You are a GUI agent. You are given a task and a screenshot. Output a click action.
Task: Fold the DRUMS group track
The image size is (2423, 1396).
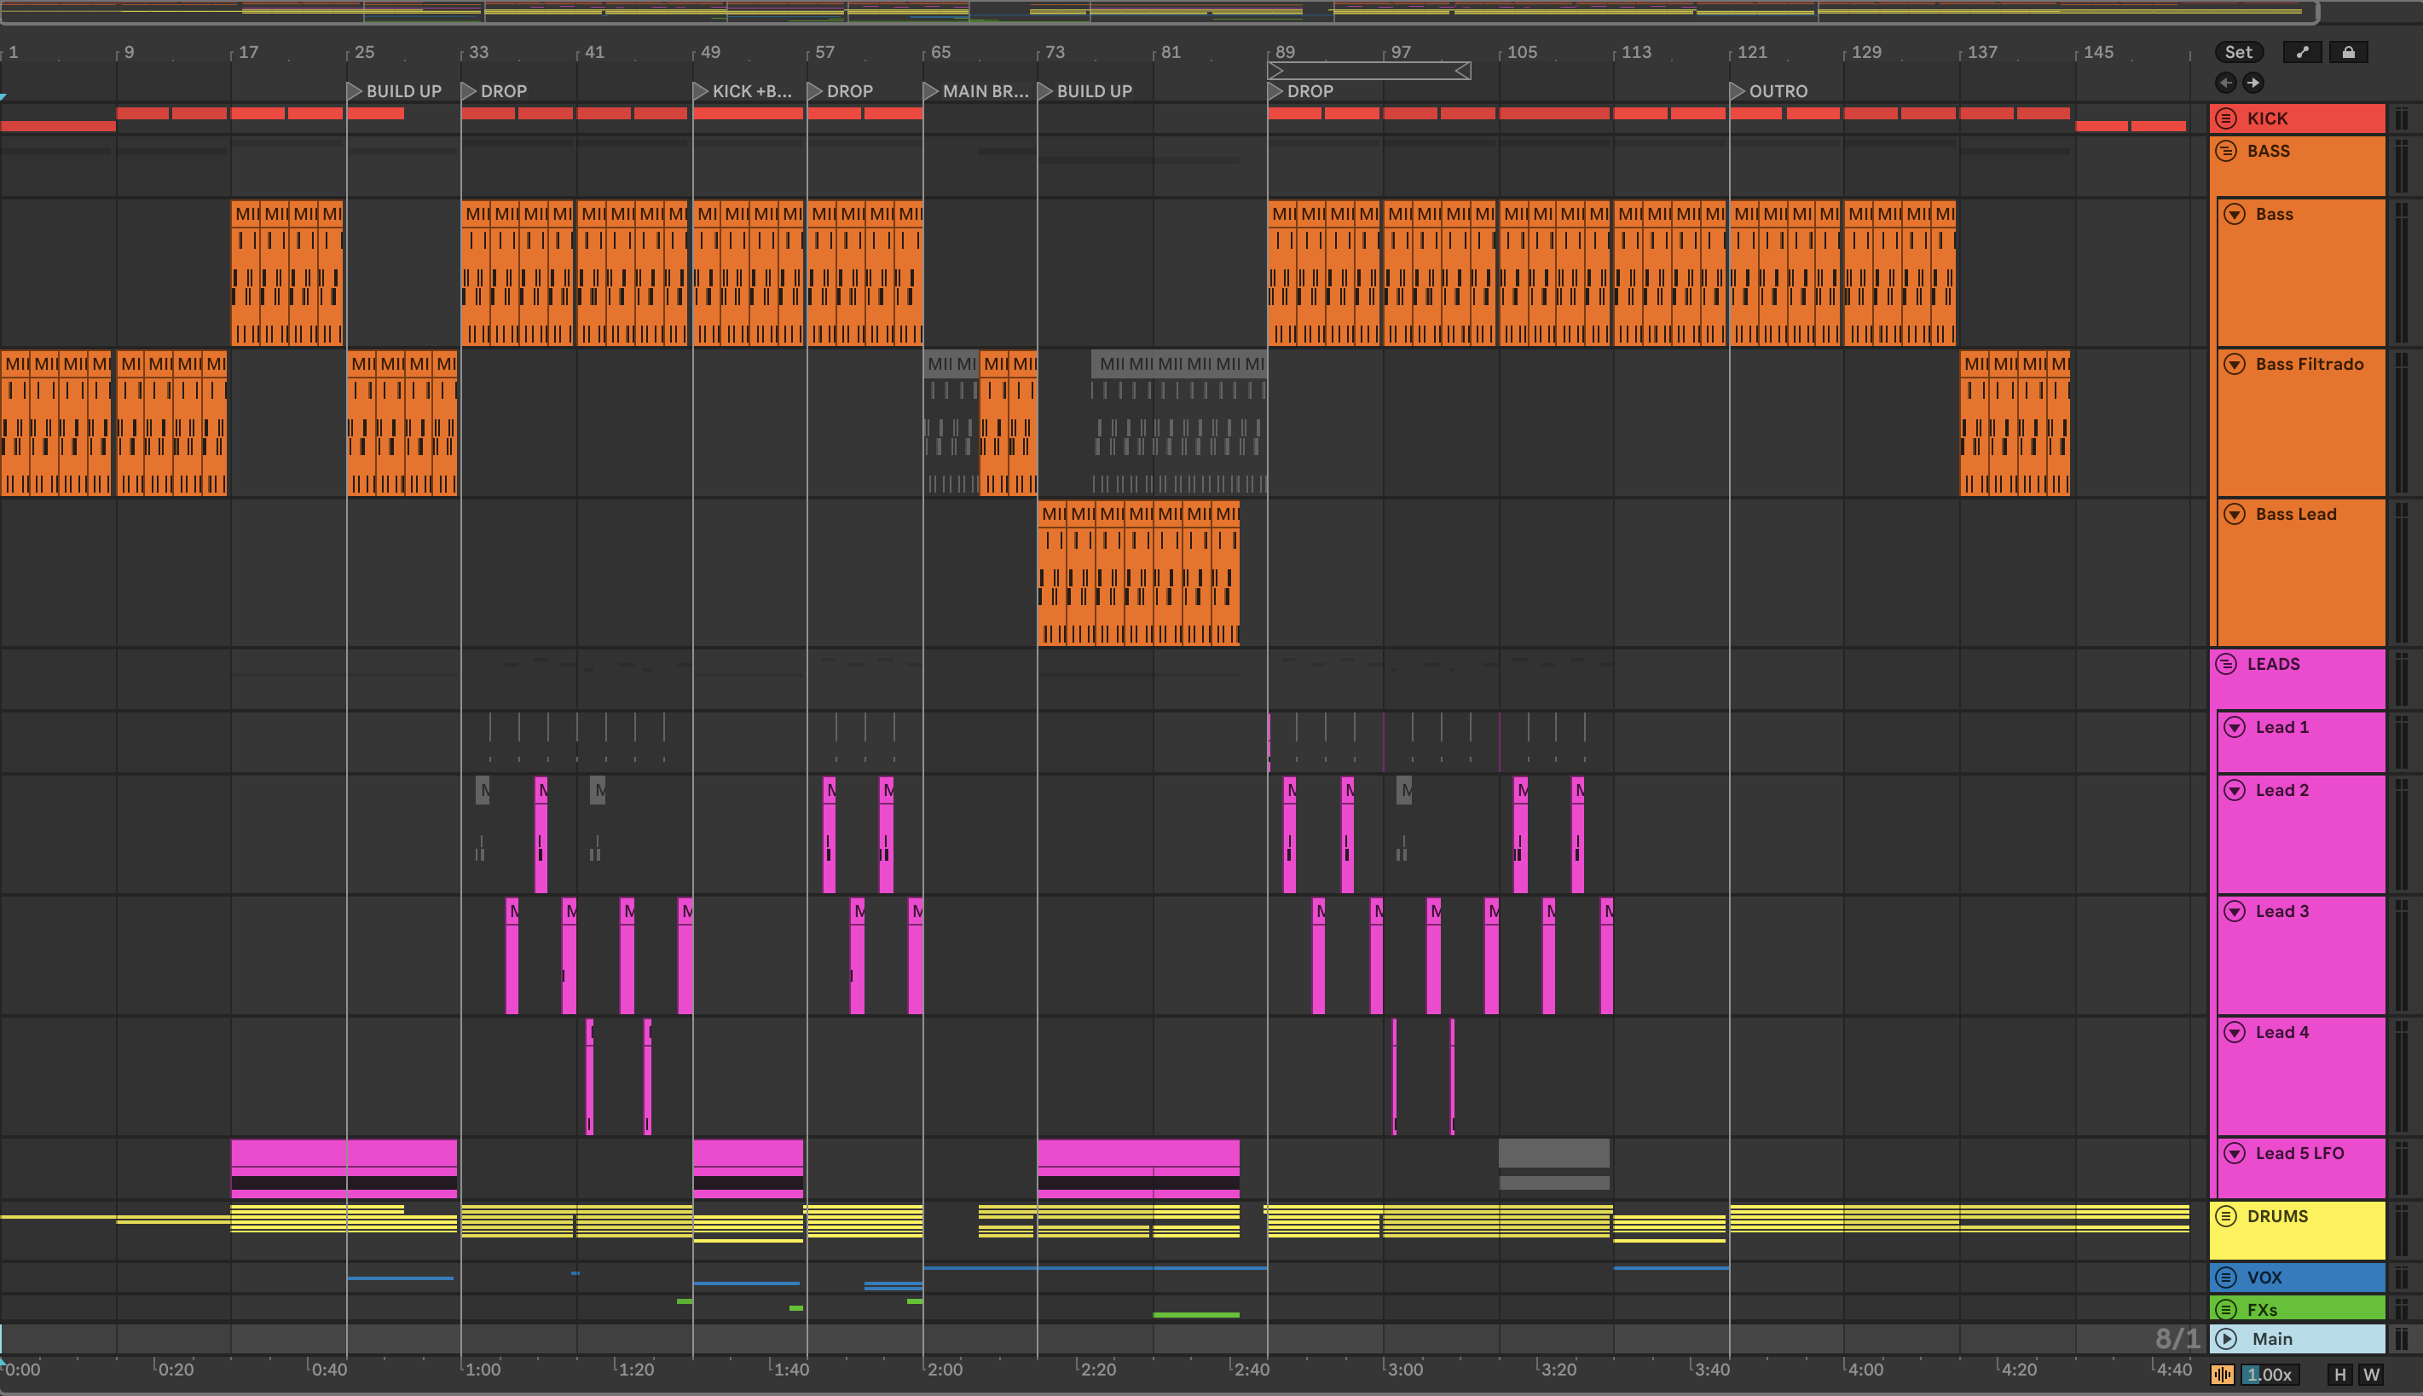pyautogui.click(x=2226, y=1215)
